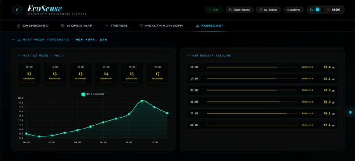Click the chart peak data point at 09:00
Viewport: 355px width, 161px height.
[x=142, y=101]
